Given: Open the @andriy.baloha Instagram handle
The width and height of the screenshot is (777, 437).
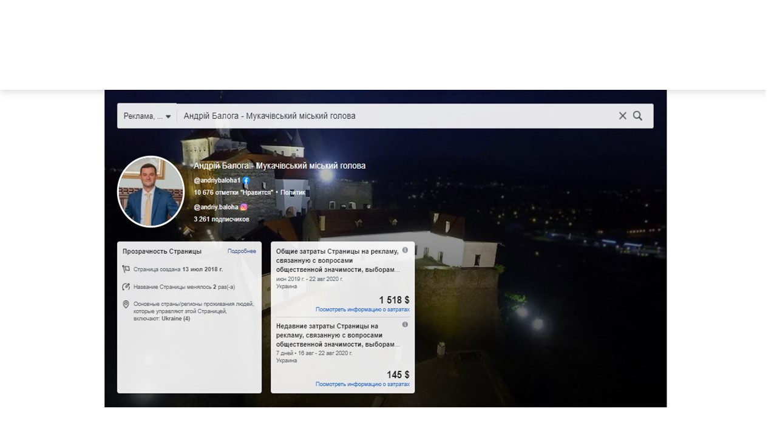Looking at the screenshot, I should 216,207.
